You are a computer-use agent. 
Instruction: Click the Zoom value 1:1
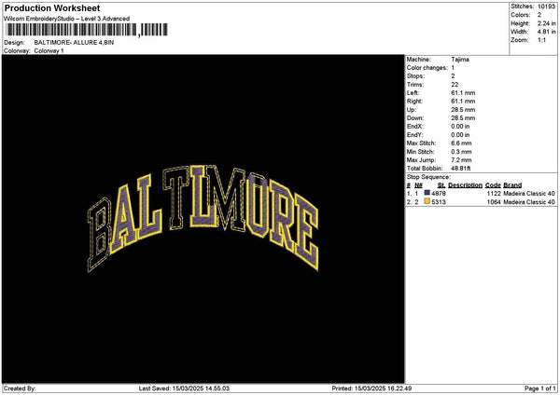pyautogui.click(x=541, y=40)
